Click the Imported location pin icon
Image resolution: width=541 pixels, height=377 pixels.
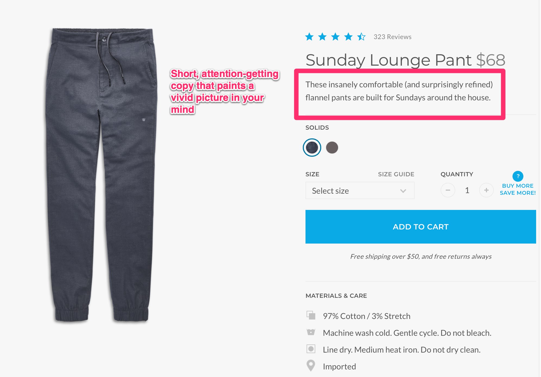coord(311,366)
